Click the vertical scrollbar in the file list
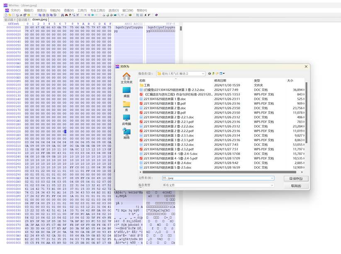The image size is (341, 254). 306,113
